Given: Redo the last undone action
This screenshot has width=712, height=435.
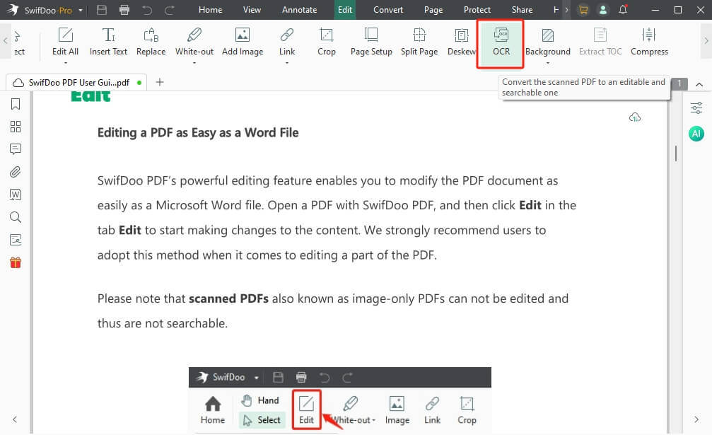Looking at the screenshot, I should pos(170,9).
